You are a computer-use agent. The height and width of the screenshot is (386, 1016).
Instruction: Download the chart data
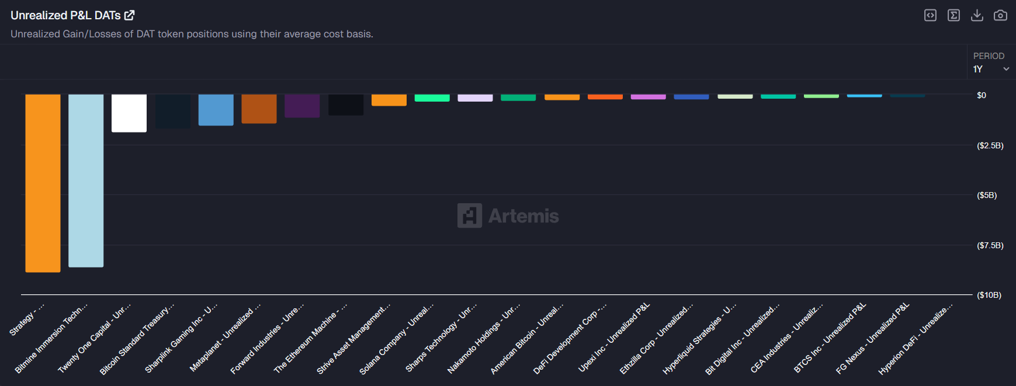pyautogui.click(x=977, y=15)
